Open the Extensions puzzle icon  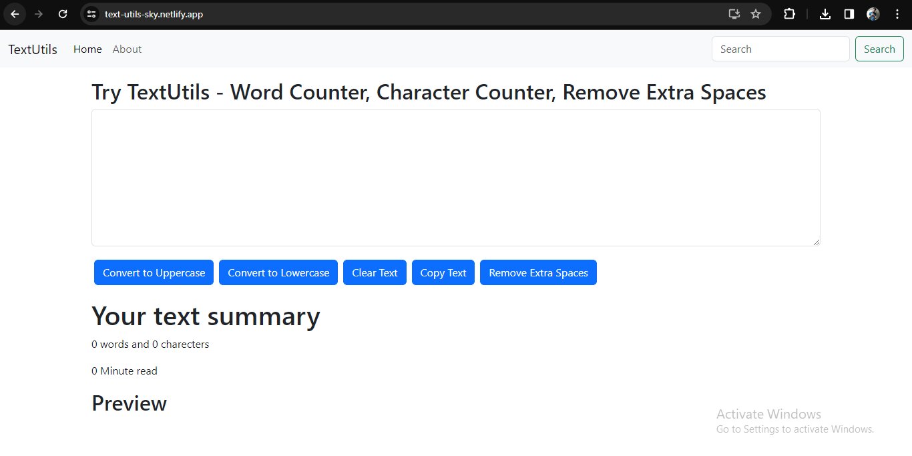[789, 14]
